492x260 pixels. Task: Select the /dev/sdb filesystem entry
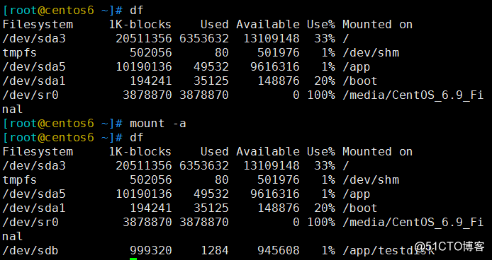30,251
